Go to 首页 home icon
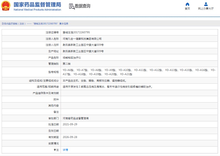 (x=187, y=4)
